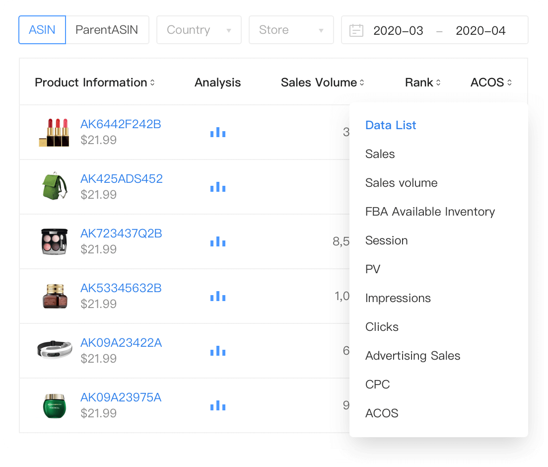Open analysis chart for AK53345632B
The width and height of the screenshot is (548, 467).
coord(217,296)
